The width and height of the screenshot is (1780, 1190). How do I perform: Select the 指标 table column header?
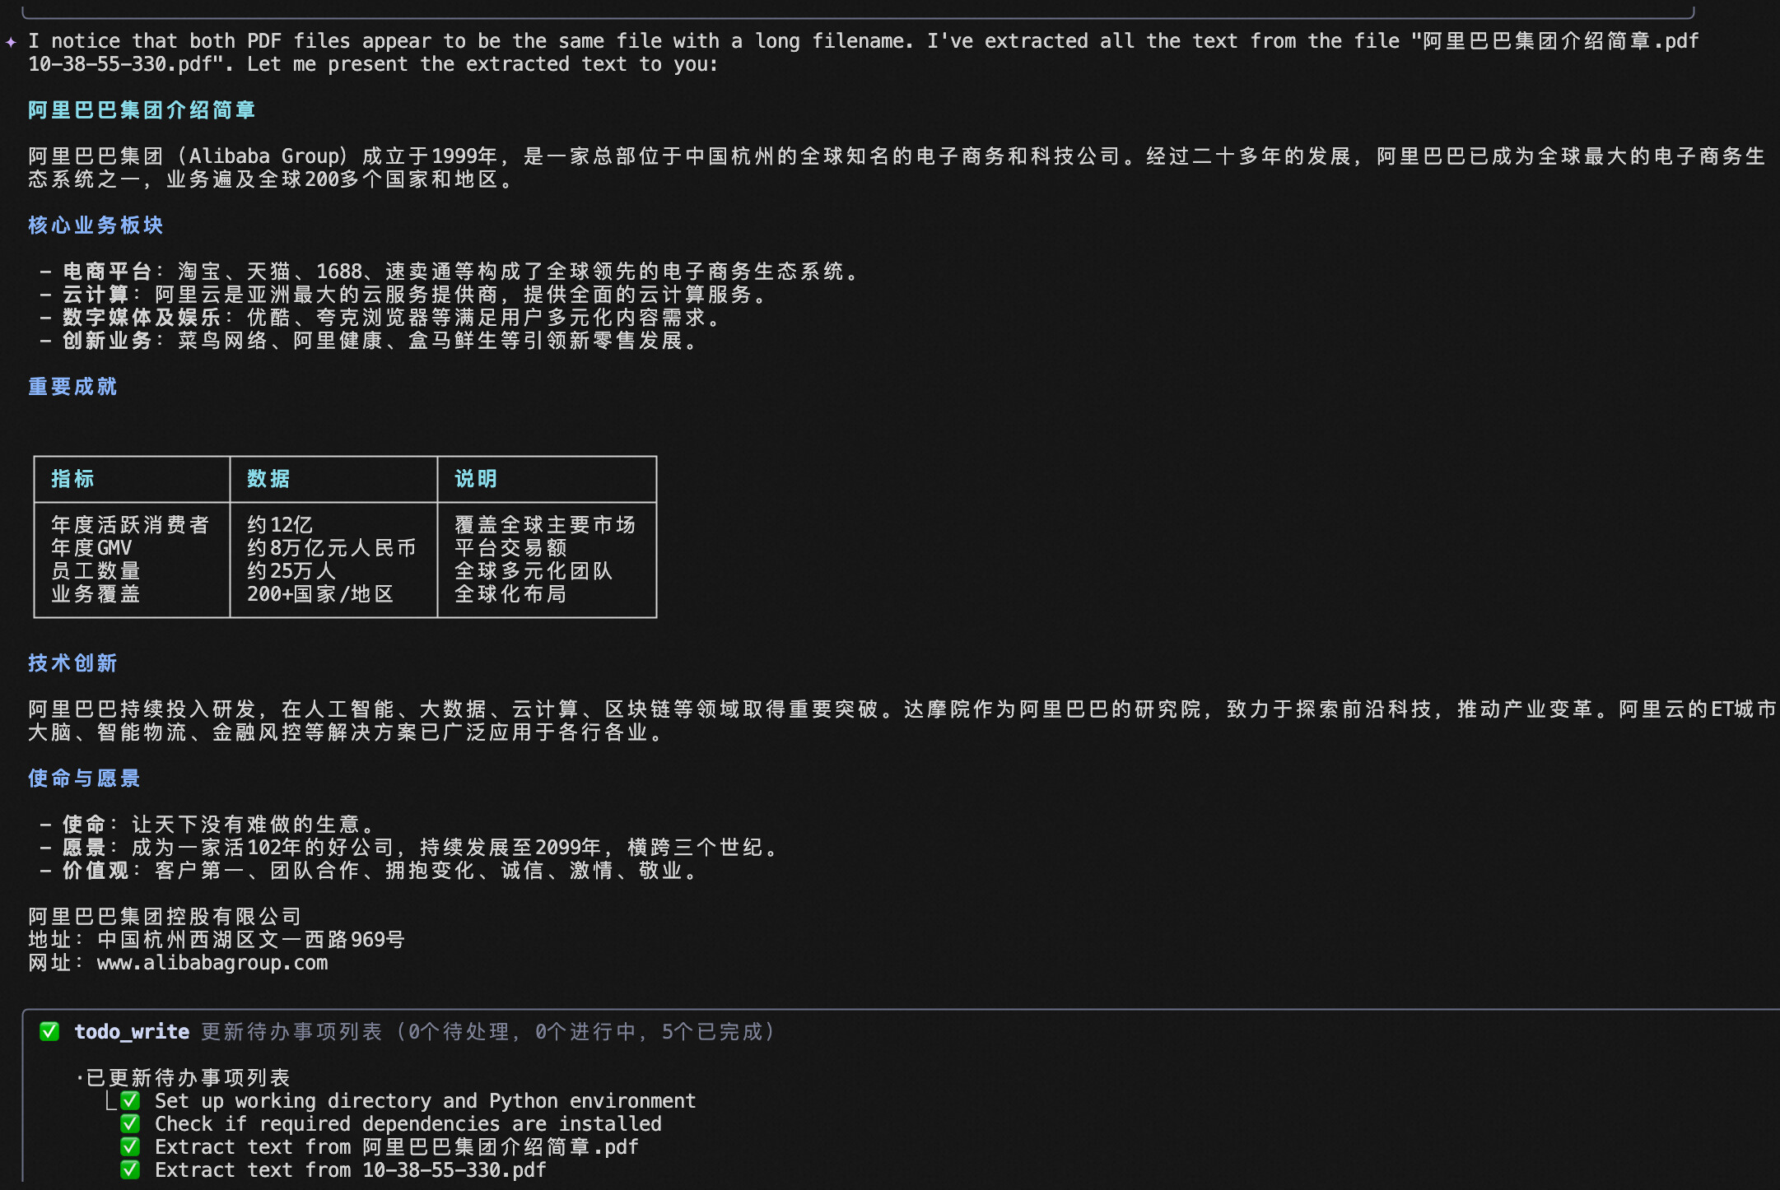point(72,478)
